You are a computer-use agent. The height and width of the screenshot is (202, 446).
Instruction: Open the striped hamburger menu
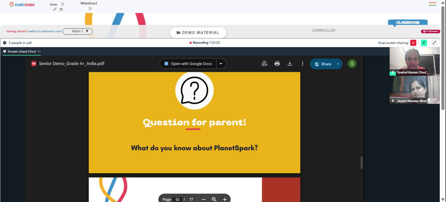(433, 4)
